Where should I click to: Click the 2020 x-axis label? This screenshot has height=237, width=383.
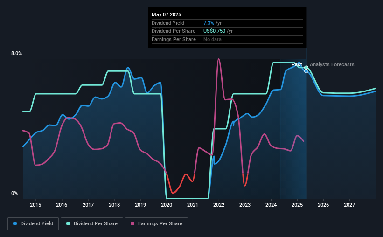(x=167, y=205)
